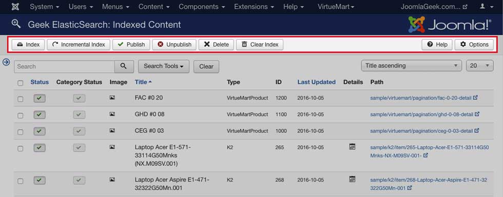Check the select-all checkbox in table header
Screen dimensions: 503x197
pos(20,83)
